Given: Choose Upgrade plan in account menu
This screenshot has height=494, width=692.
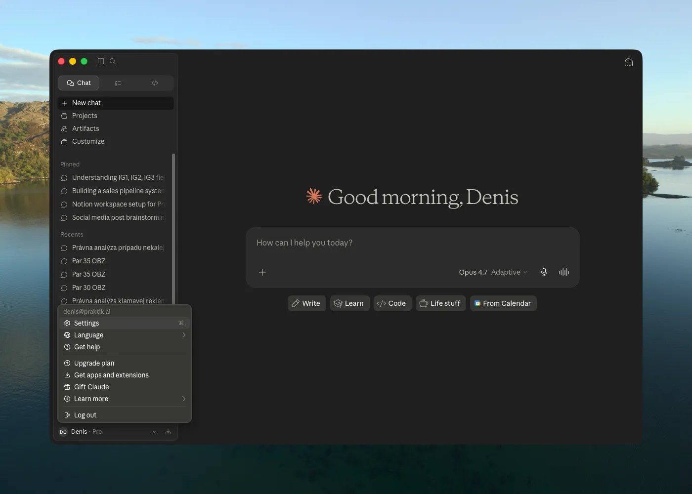Looking at the screenshot, I should click(125, 363).
